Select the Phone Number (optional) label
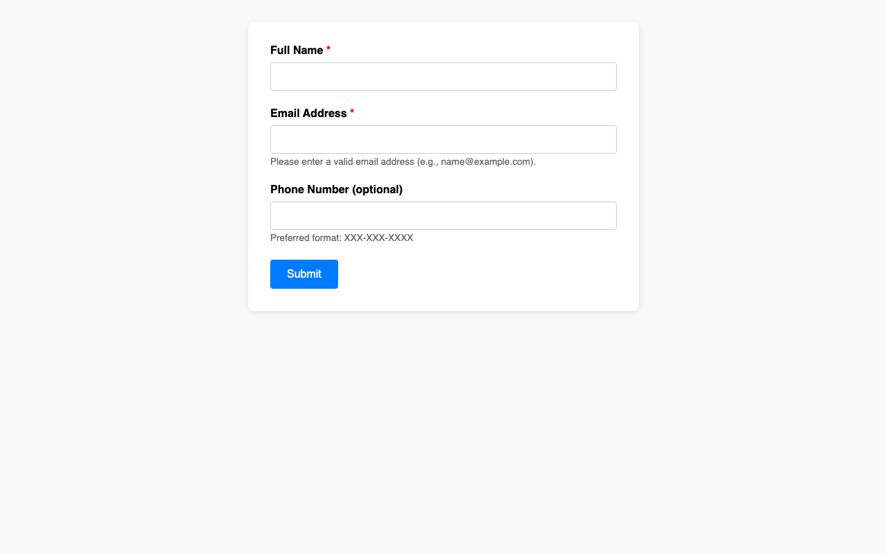The height and width of the screenshot is (554, 887). (x=337, y=189)
